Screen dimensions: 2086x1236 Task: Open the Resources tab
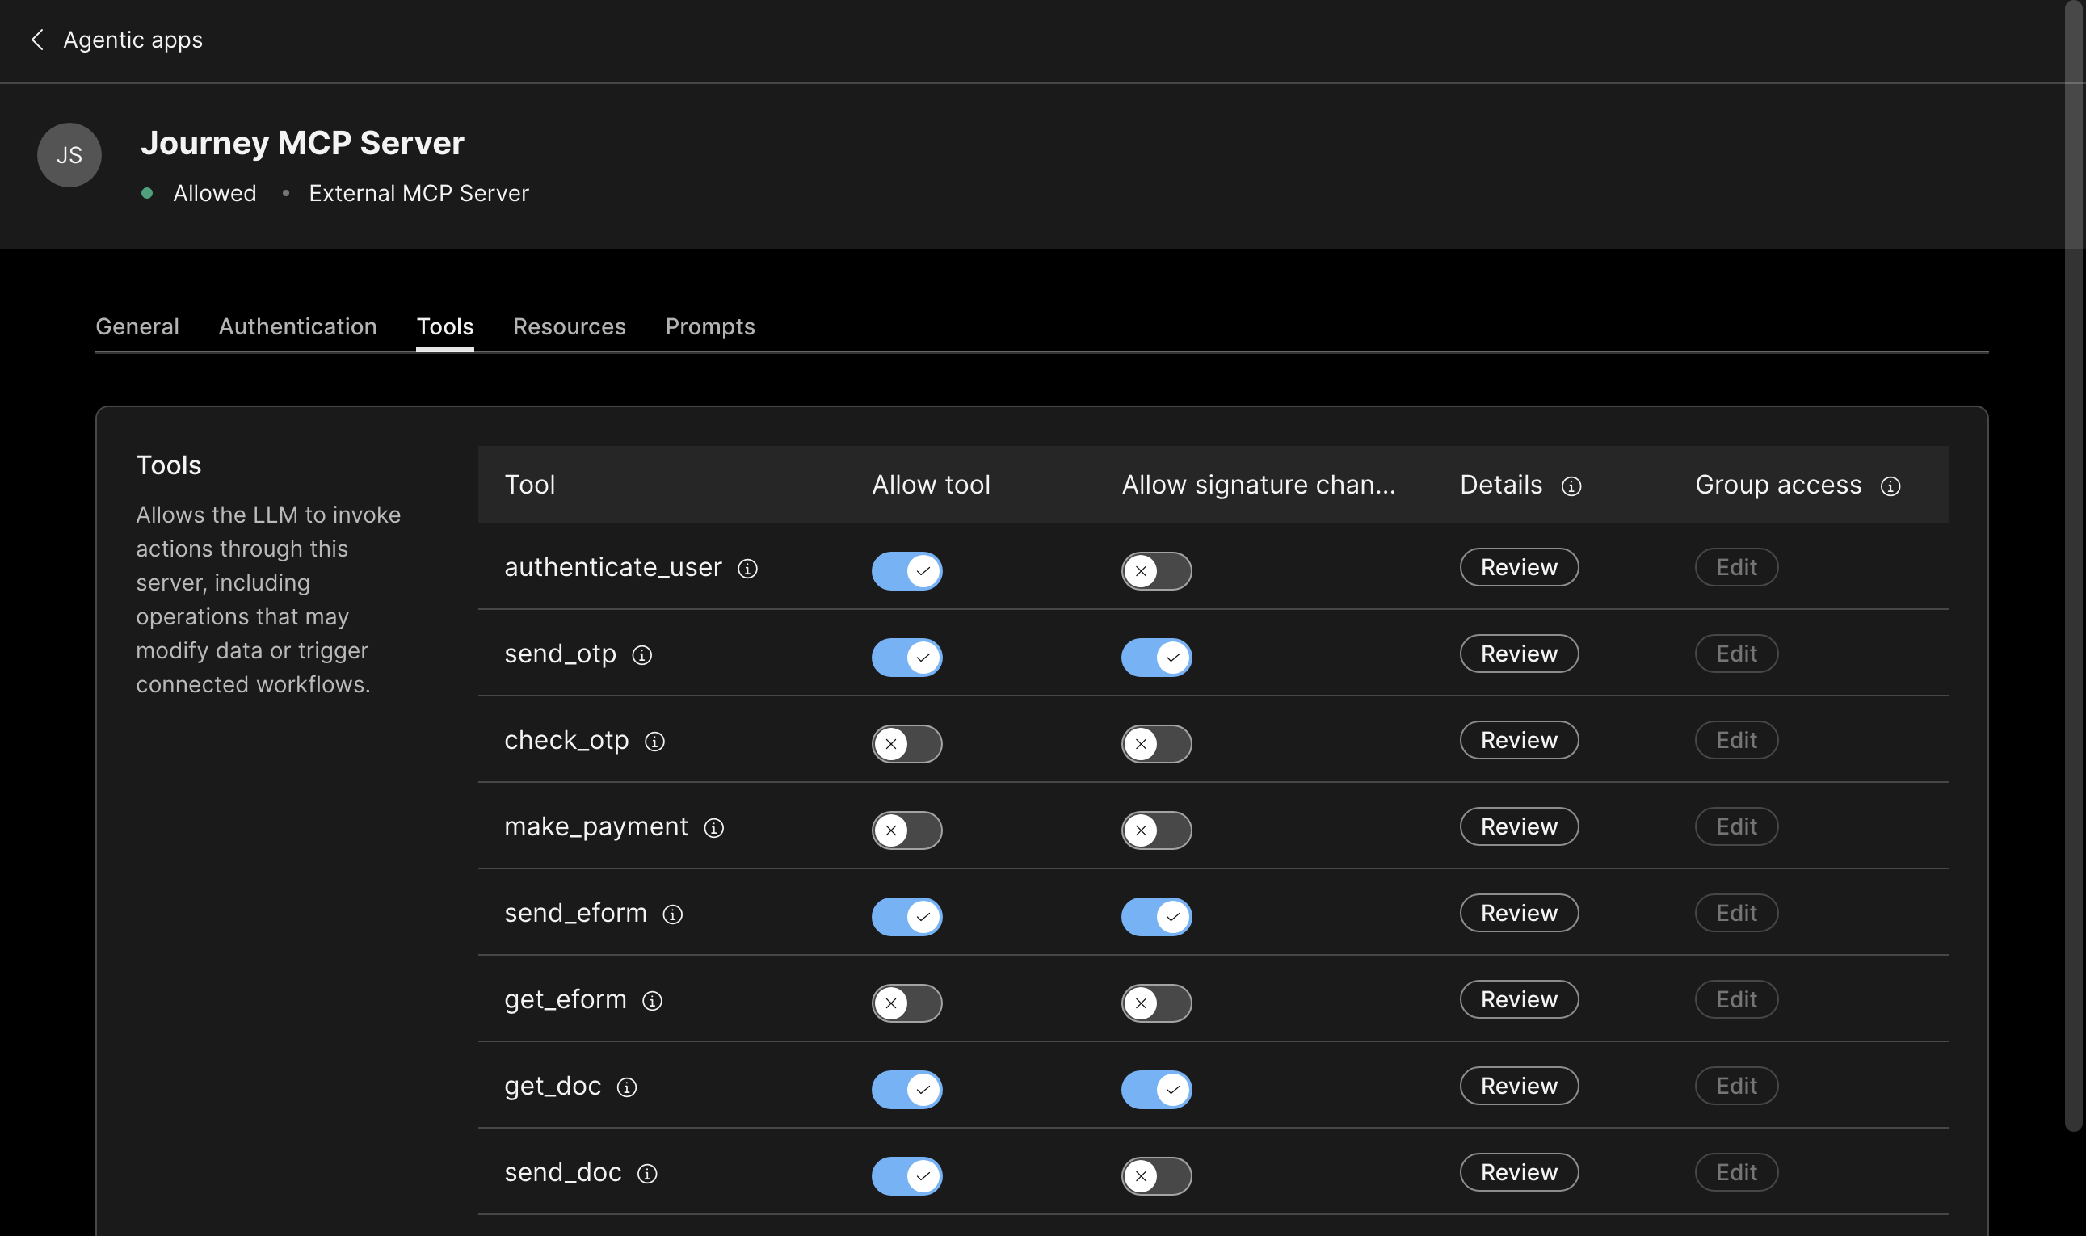(x=569, y=326)
